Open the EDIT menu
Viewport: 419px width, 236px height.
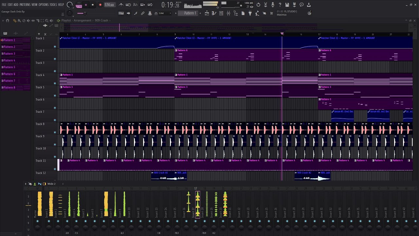(10, 5)
